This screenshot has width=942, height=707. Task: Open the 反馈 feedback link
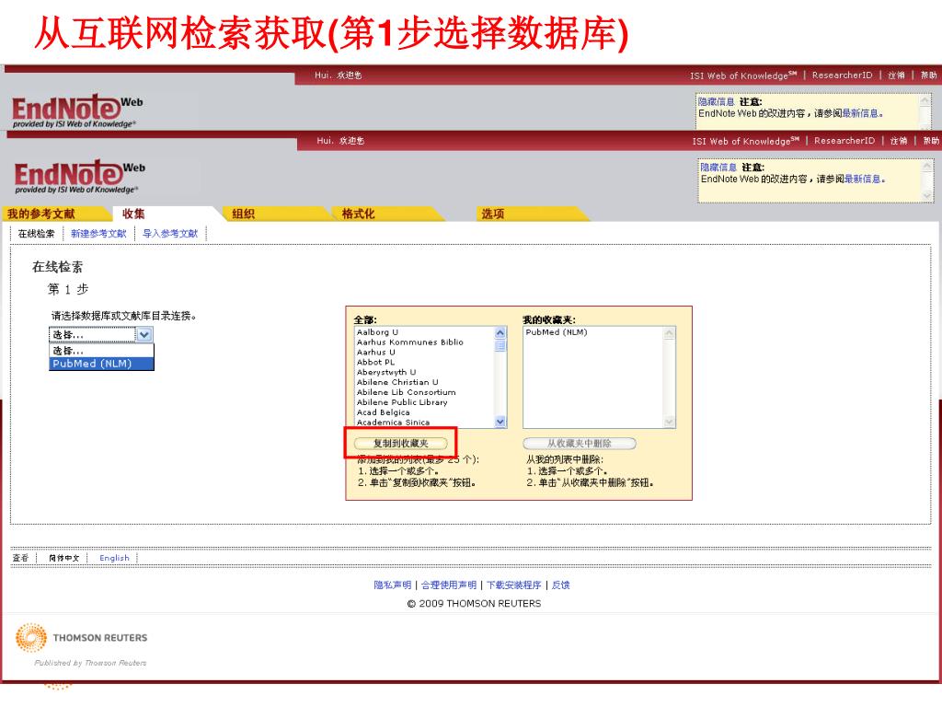(x=560, y=585)
